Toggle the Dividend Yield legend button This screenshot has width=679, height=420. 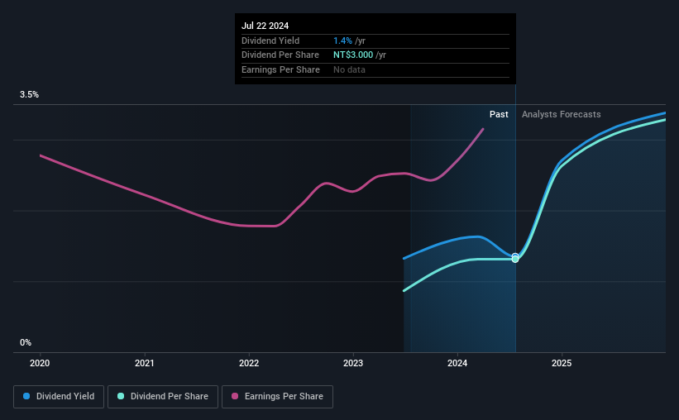(59, 397)
